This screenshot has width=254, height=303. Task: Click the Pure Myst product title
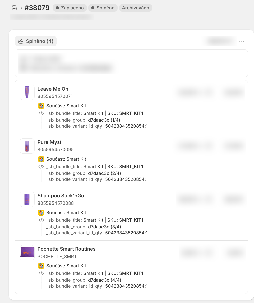point(49,142)
